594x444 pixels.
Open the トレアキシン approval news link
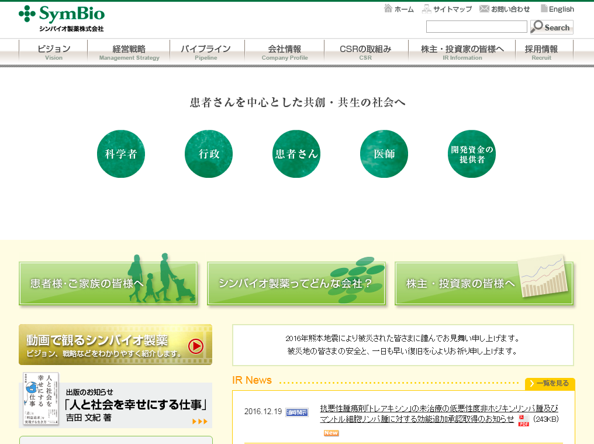(439, 414)
